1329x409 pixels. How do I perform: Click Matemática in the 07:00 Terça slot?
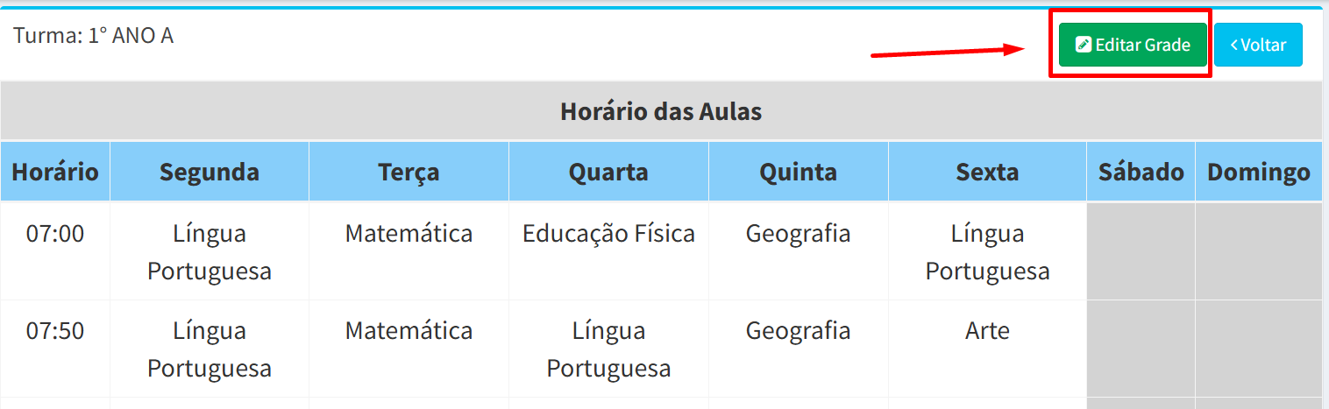(409, 234)
